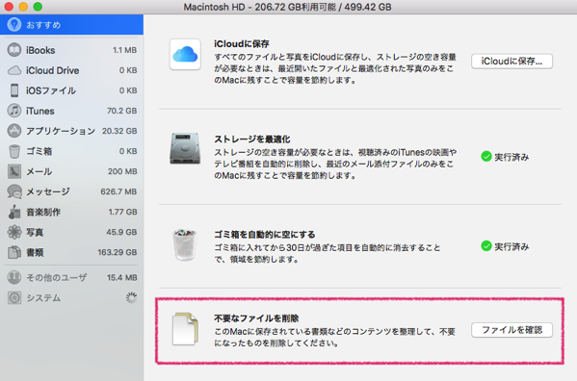Click the ゴミ箱 trash icon in sidebar
This screenshot has width=577, height=381.
pos(14,151)
